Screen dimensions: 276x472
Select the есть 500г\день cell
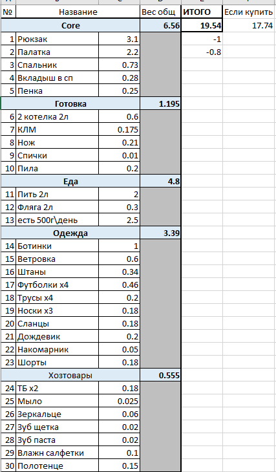[57, 220]
